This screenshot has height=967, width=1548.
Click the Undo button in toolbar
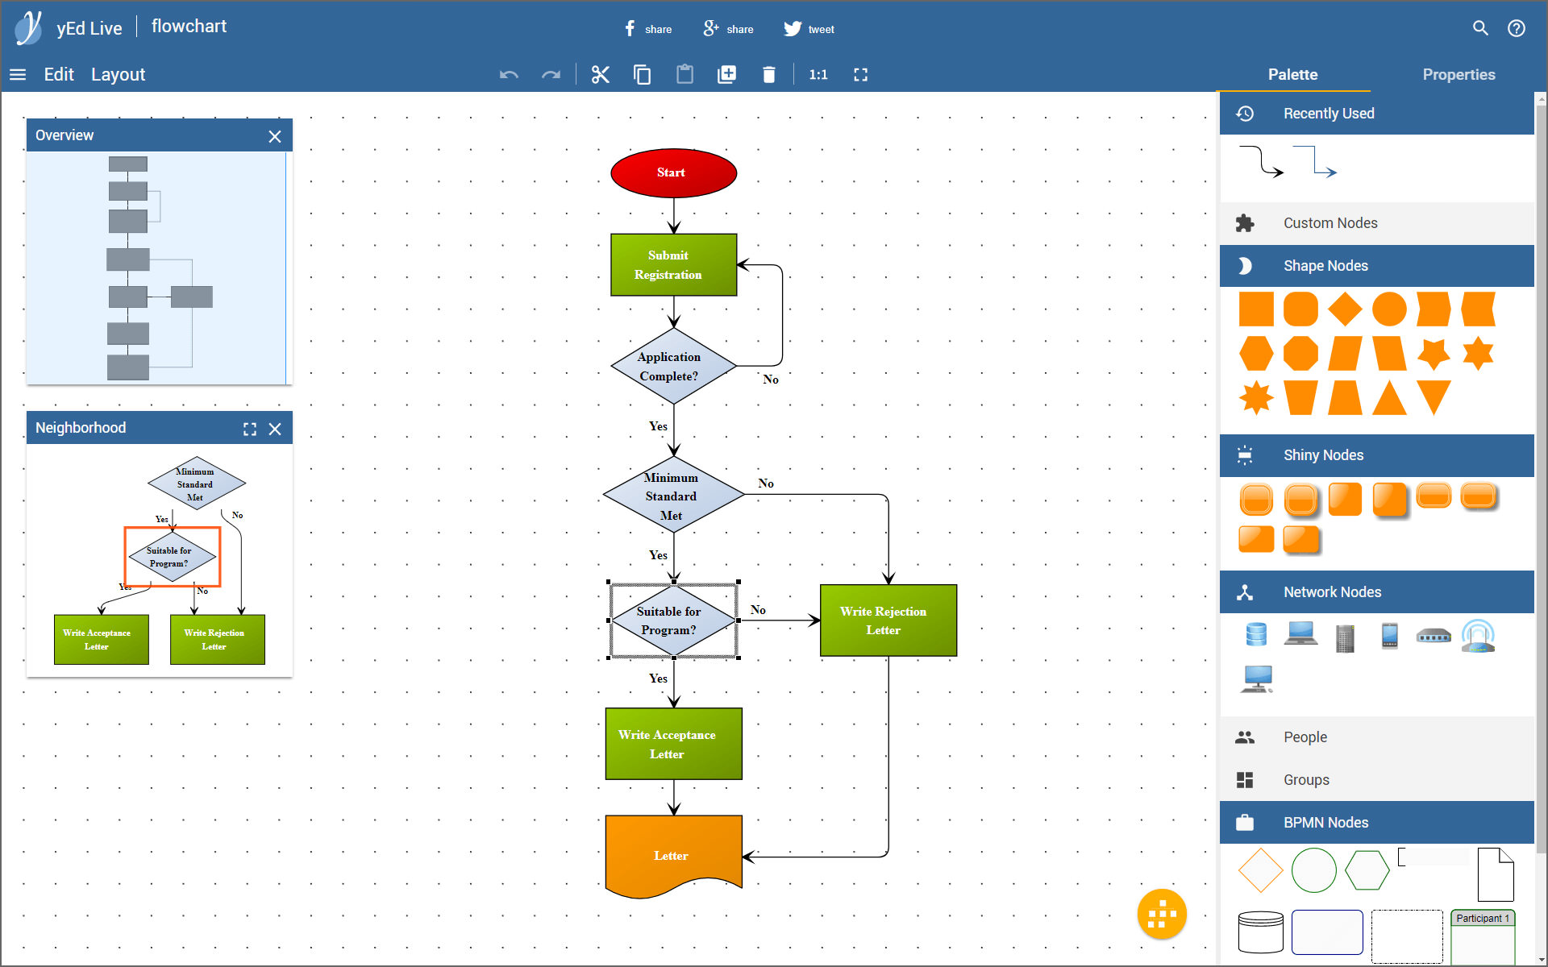point(510,75)
